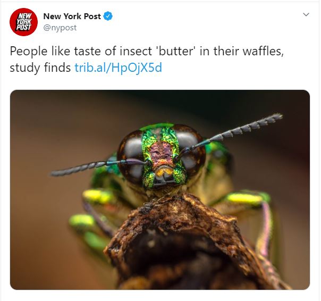Click the beetle's lower-left antenna in the photo

click(98, 167)
